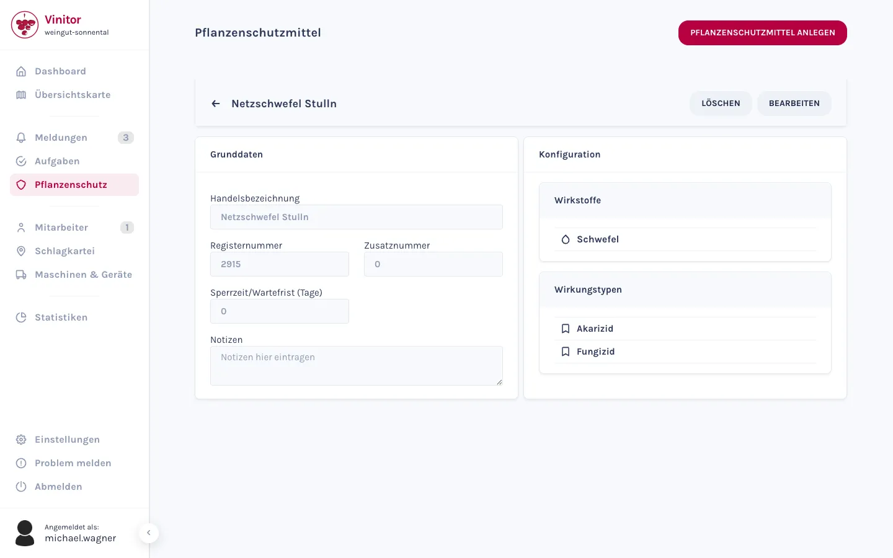Click the Aufgaben checkmark icon
This screenshot has height=558, width=893.
[x=21, y=161]
